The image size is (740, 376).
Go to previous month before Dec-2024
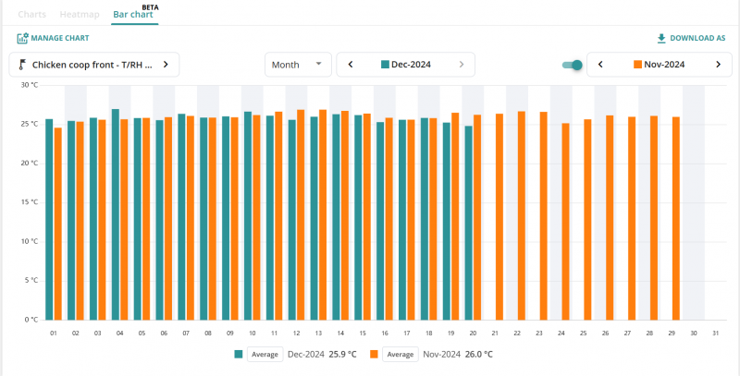click(x=351, y=65)
